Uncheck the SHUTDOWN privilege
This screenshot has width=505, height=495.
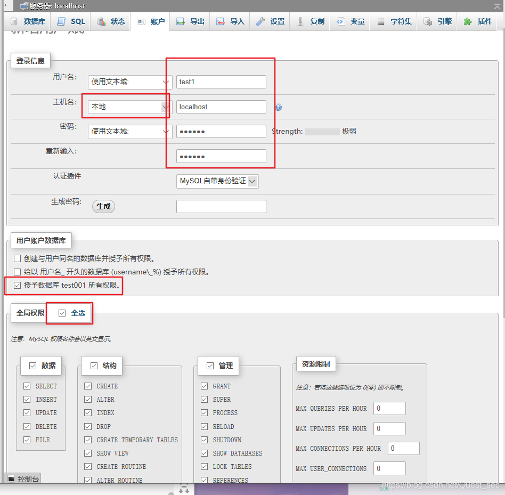[204, 440]
